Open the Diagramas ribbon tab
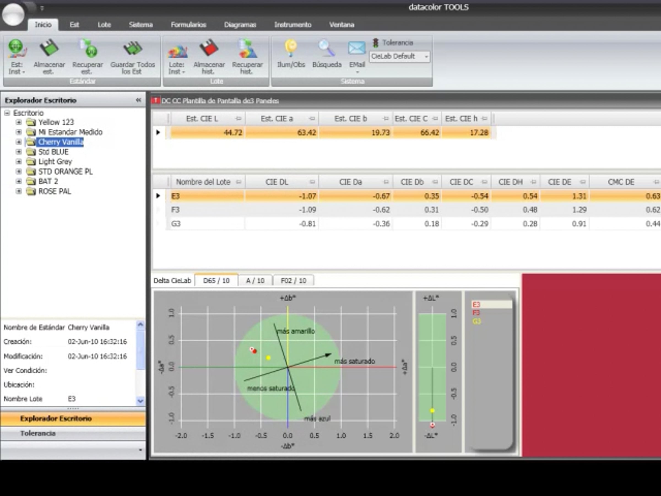The image size is (661, 496). pos(240,25)
